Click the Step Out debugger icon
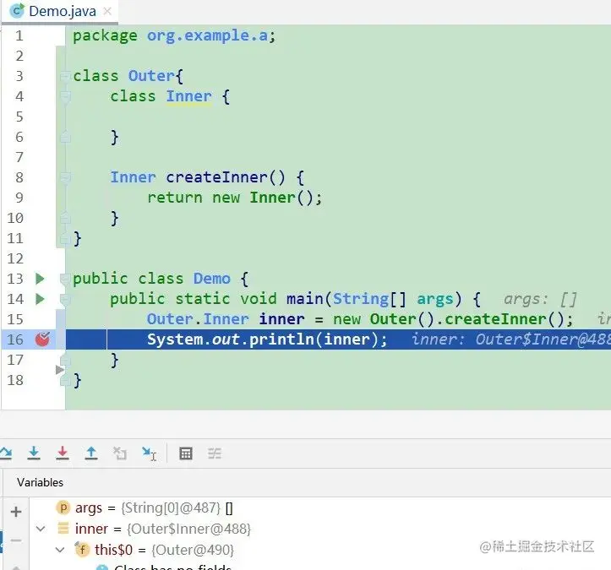The image size is (611, 570). coord(91,453)
